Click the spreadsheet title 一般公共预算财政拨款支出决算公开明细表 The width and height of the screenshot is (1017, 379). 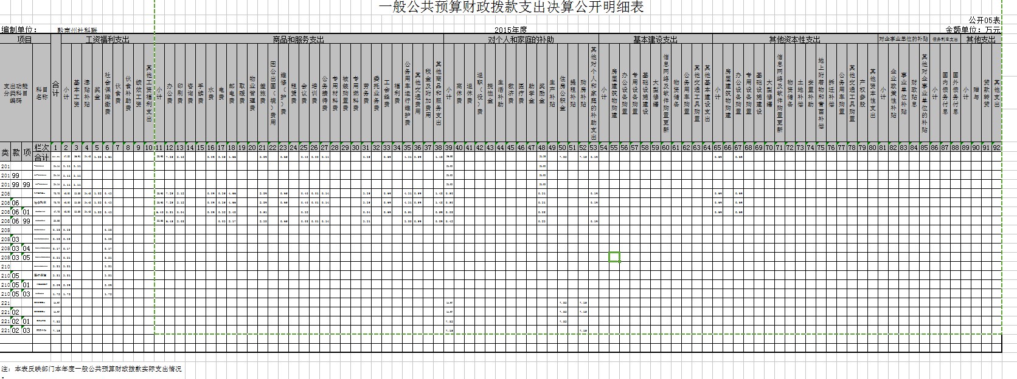coord(511,7)
